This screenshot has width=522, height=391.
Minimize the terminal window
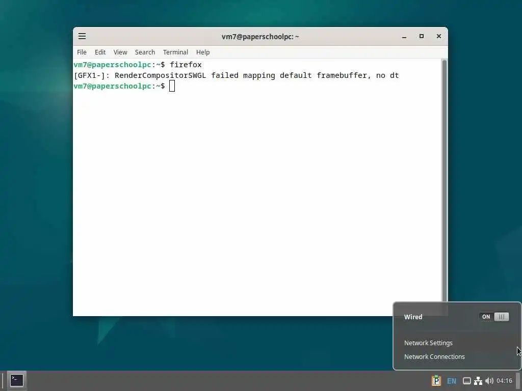click(404, 37)
